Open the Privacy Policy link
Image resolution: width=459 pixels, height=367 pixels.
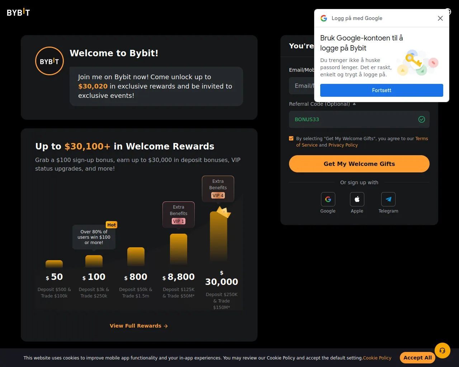343,145
